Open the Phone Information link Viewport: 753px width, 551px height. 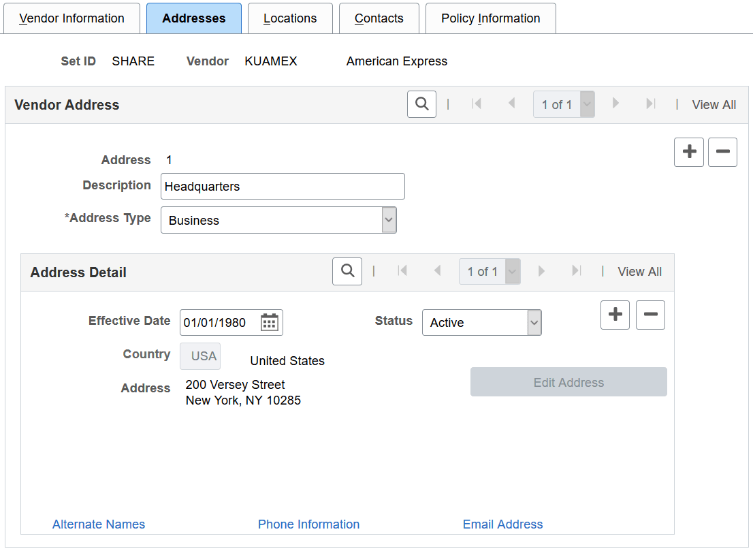(308, 524)
